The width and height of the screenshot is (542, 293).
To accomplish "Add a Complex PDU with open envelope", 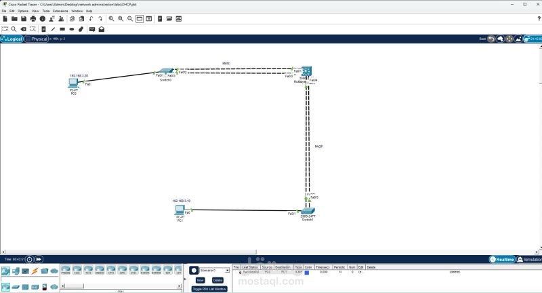I will [101, 29].
